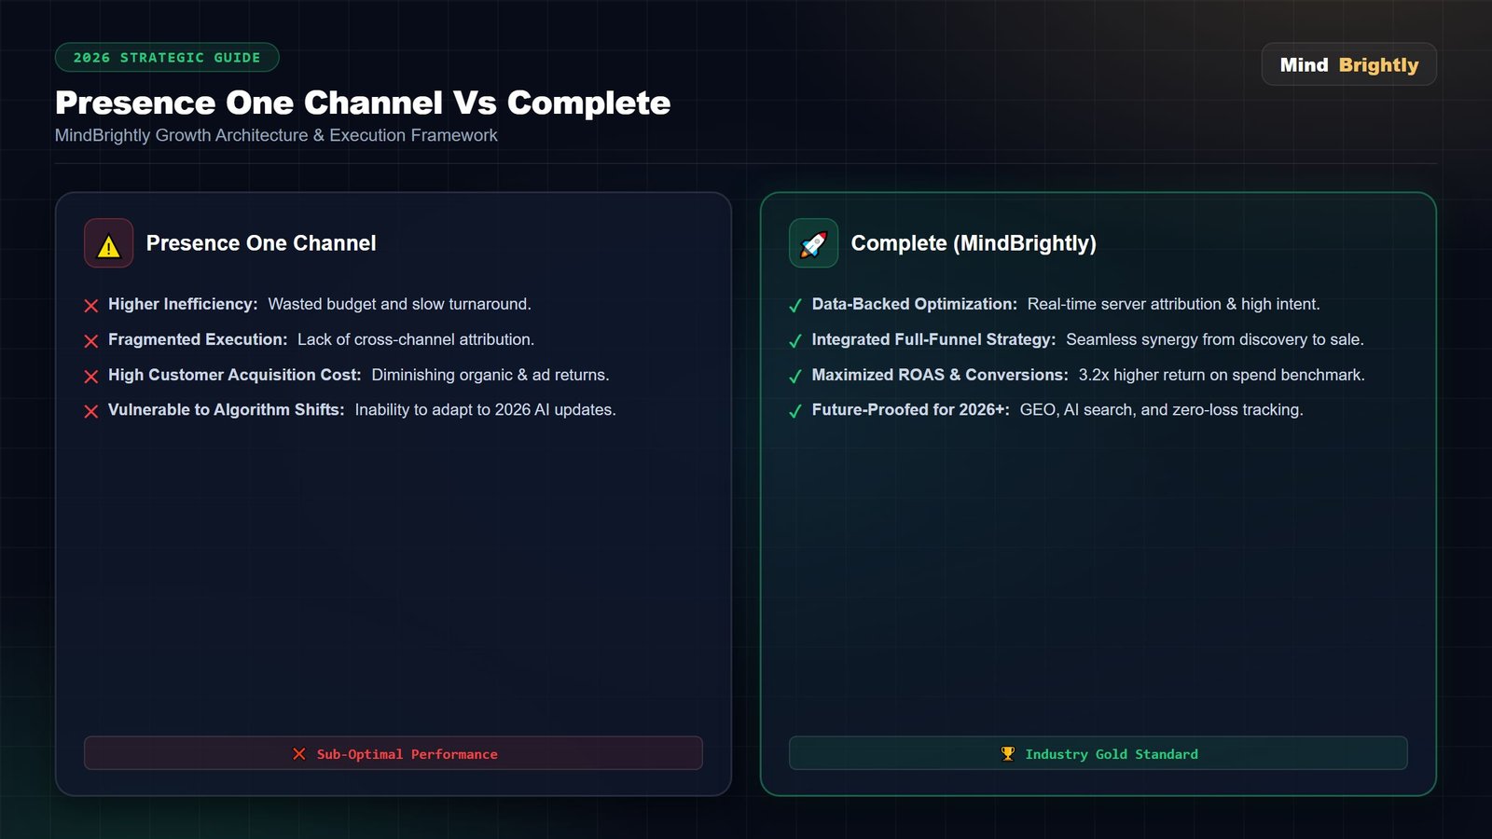The width and height of the screenshot is (1492, 839).
Task: Select the Sub-Optimal Performance label text
Action: pyautogui.click(x=408, y=754)
